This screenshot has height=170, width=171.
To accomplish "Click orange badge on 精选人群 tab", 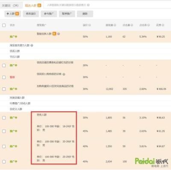I will [39, 6].
